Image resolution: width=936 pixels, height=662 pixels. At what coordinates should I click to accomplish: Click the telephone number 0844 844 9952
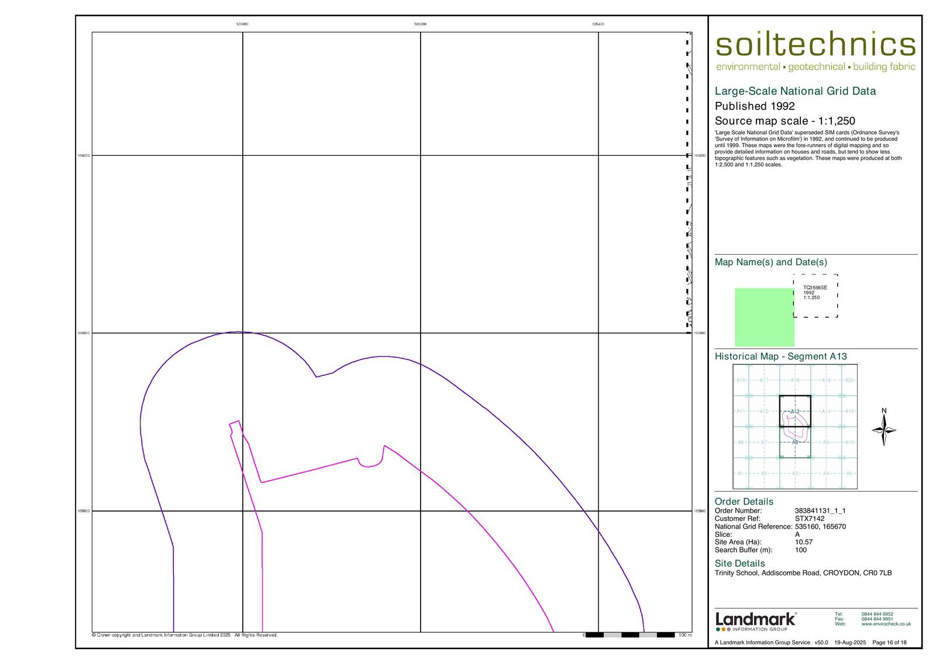pyautogui.click(x=877, y=614)
